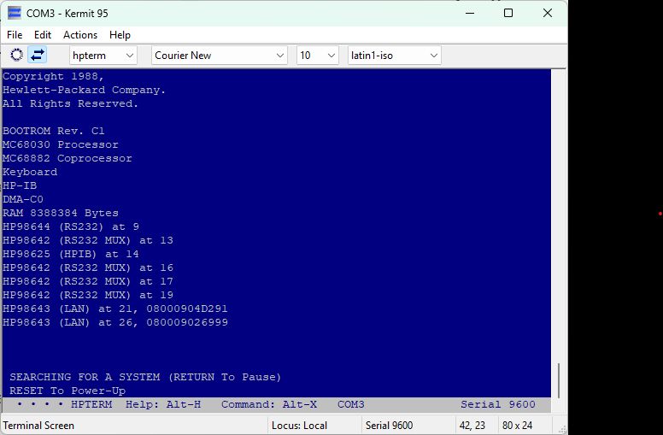Click the 'Hewlett-Packard Company.' line
Viewport: 663px width, 435px height.
pos(84,90)
